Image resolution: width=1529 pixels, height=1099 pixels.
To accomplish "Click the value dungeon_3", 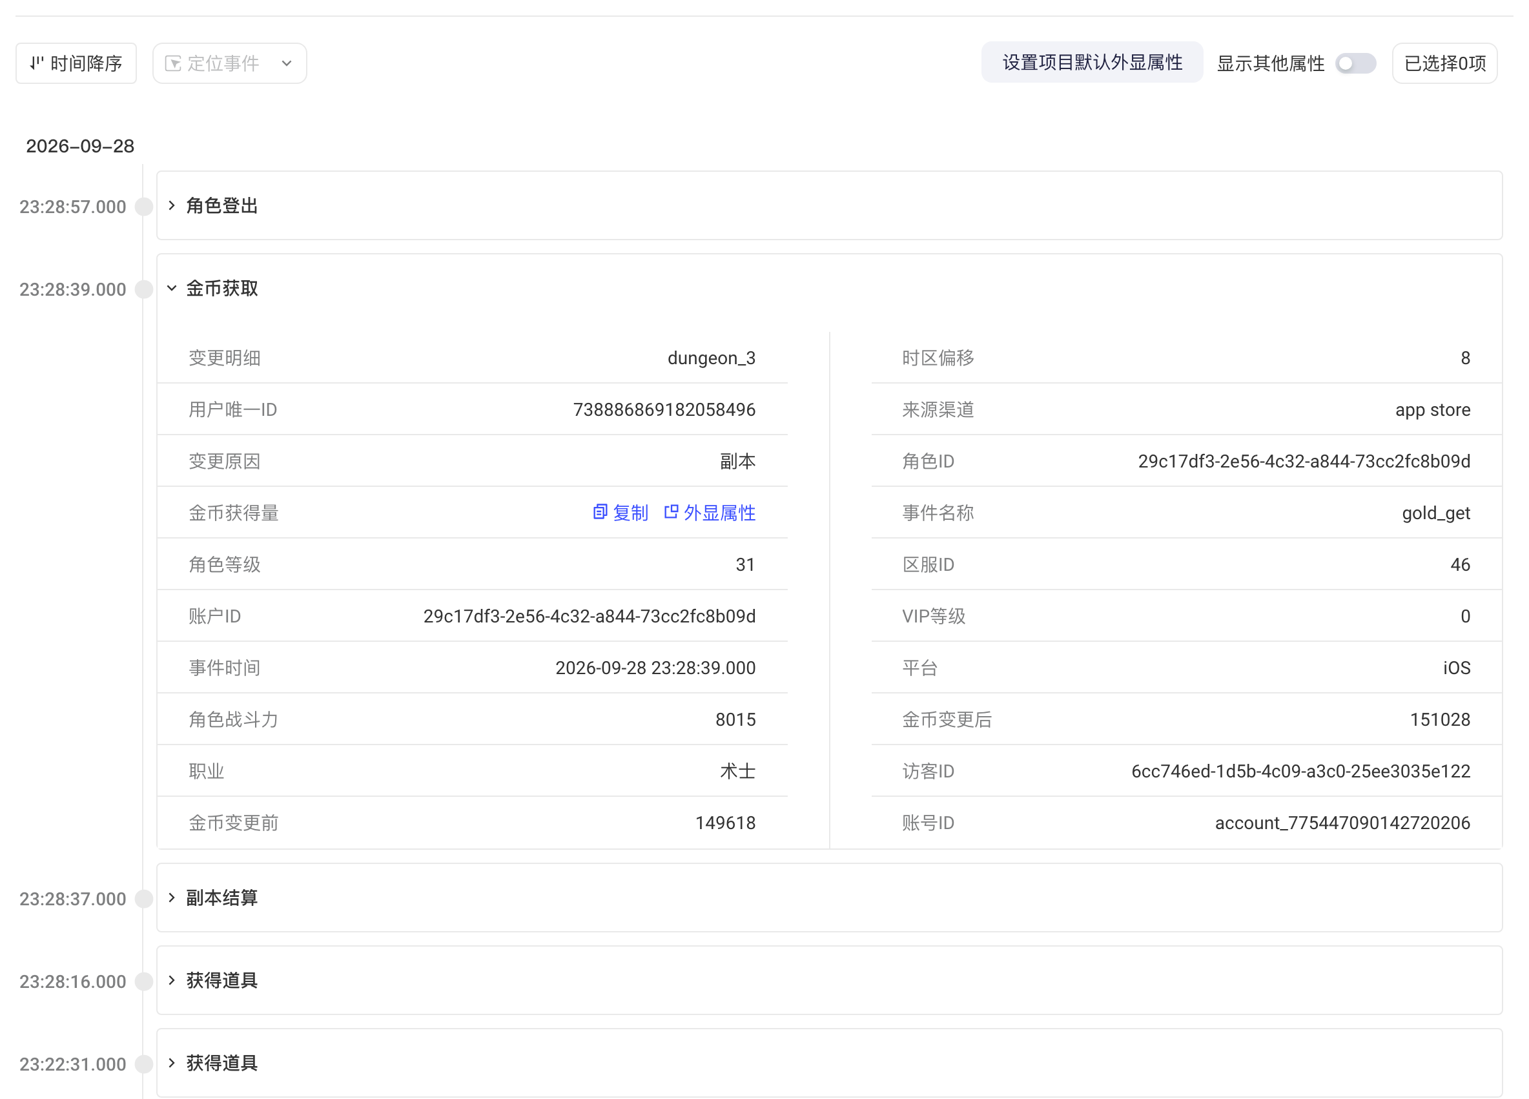I will [712, 358].
